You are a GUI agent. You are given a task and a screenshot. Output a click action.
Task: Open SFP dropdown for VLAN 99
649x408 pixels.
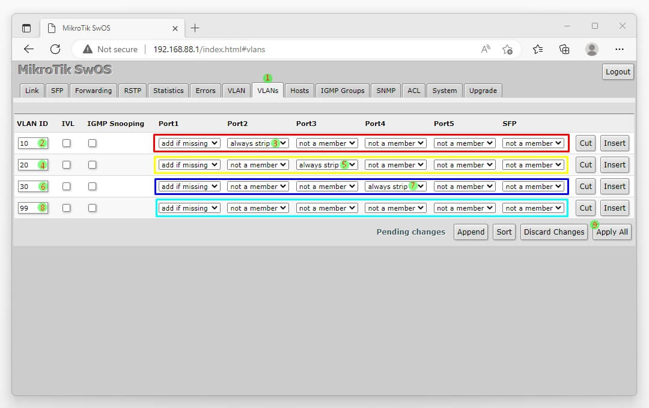point(533,208)
